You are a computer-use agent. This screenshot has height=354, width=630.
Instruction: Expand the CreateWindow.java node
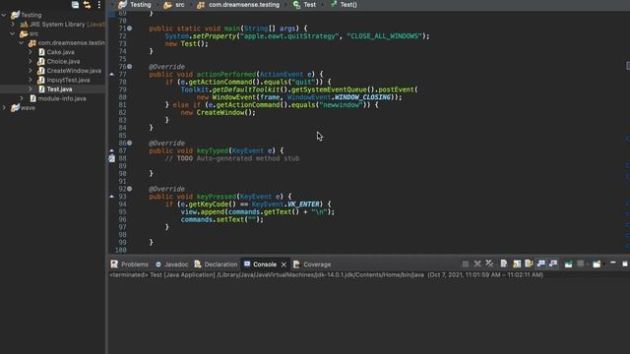pyautogui.click(x=31, y=70)
